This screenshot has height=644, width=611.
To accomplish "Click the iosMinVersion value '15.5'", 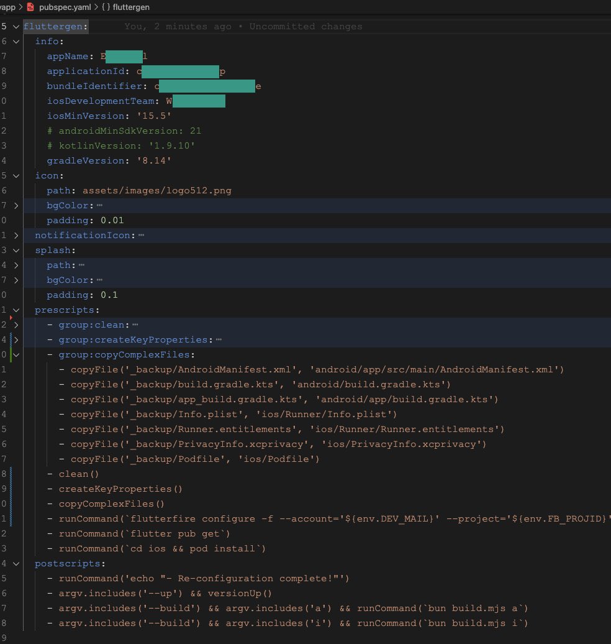I will click(154, 116).
